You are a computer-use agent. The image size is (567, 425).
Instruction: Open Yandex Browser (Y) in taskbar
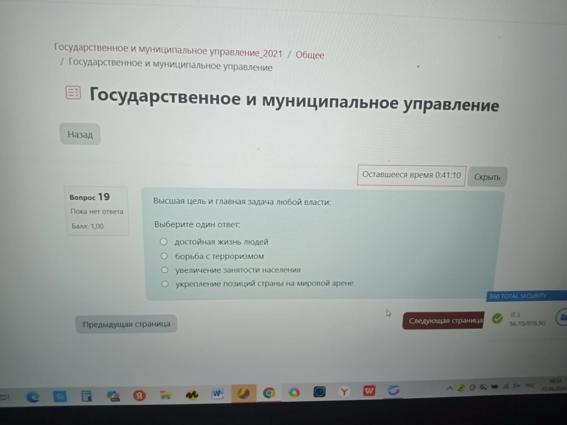click(344, 392)
